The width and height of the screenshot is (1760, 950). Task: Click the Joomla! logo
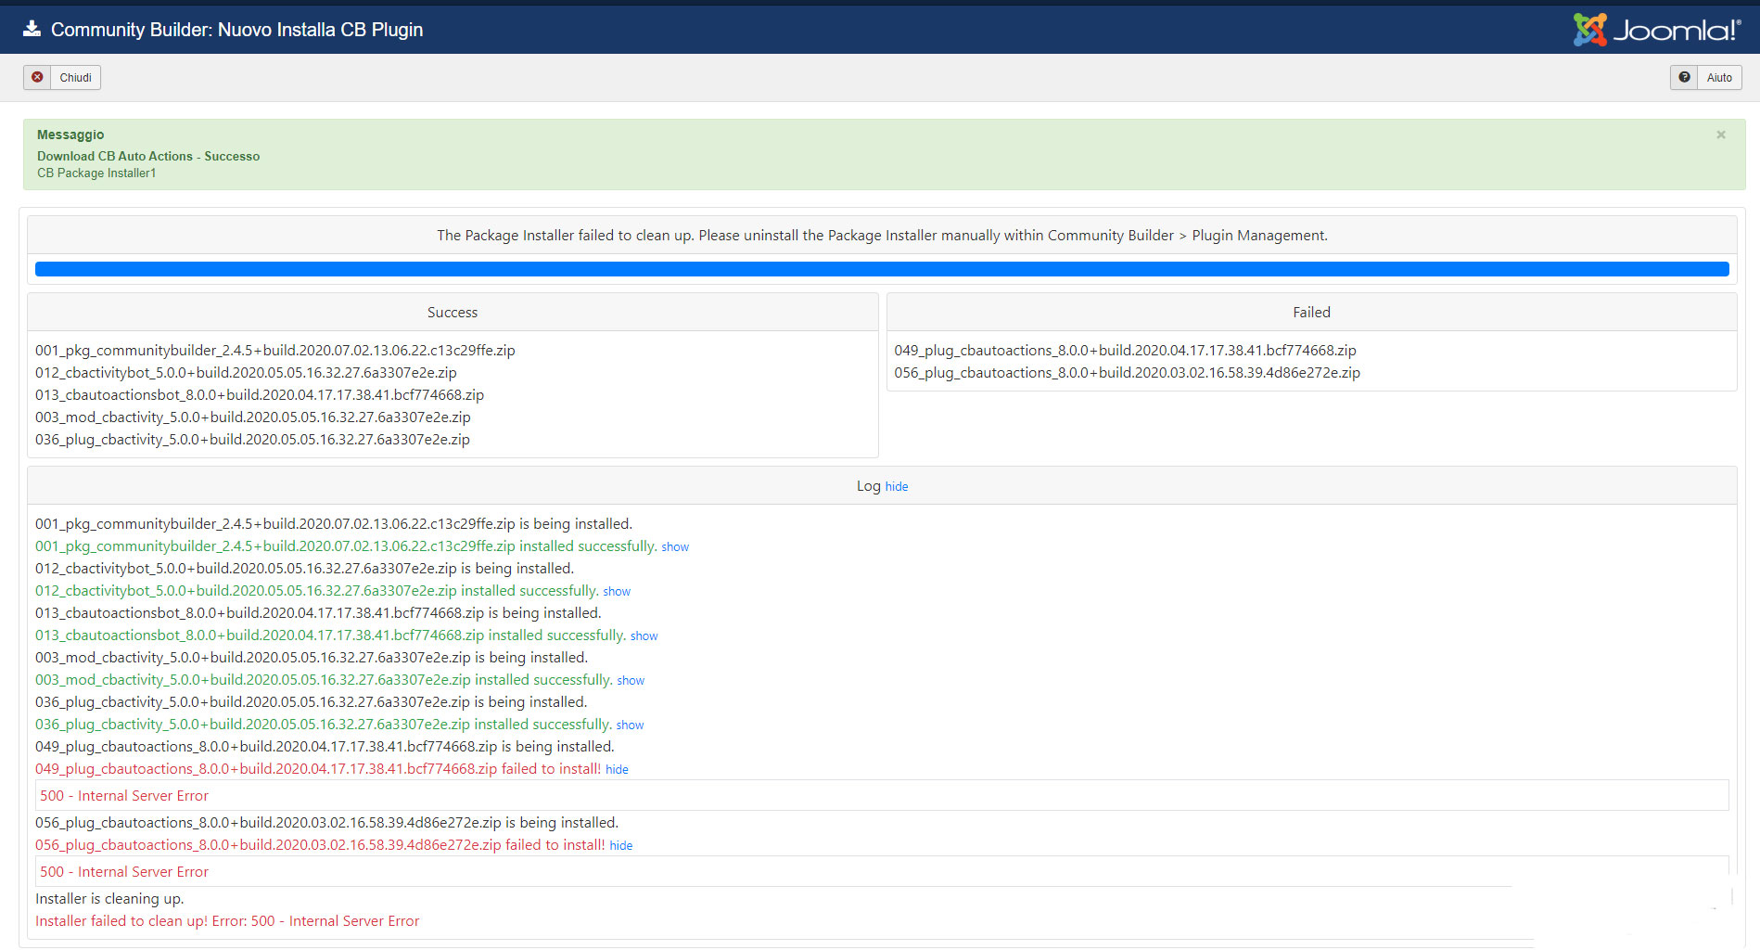(x=1656, y=30)
